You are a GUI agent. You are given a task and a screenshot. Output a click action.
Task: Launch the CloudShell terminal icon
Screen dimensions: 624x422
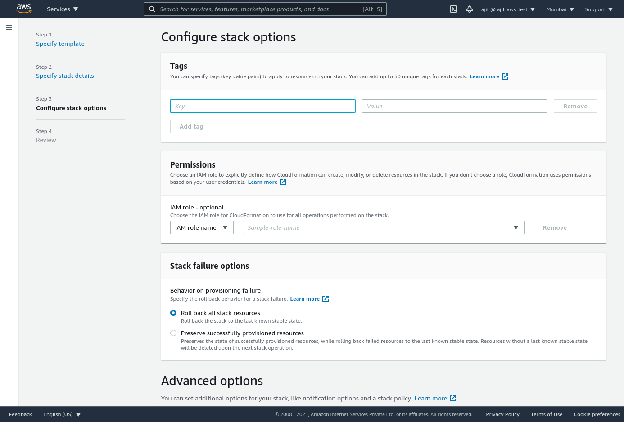click(x=453, y=9)
